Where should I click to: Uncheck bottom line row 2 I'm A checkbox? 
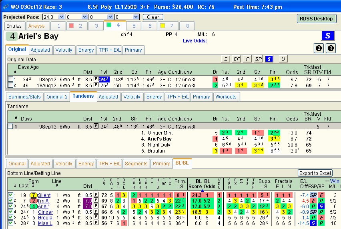10,200
